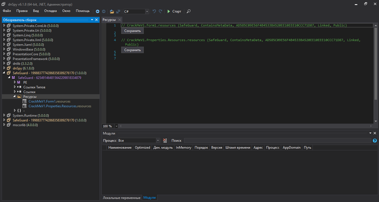The image size is (379, 202).
Task: Click the namespace braces icon
Action: pyautogui.click(x=19, y=110)
